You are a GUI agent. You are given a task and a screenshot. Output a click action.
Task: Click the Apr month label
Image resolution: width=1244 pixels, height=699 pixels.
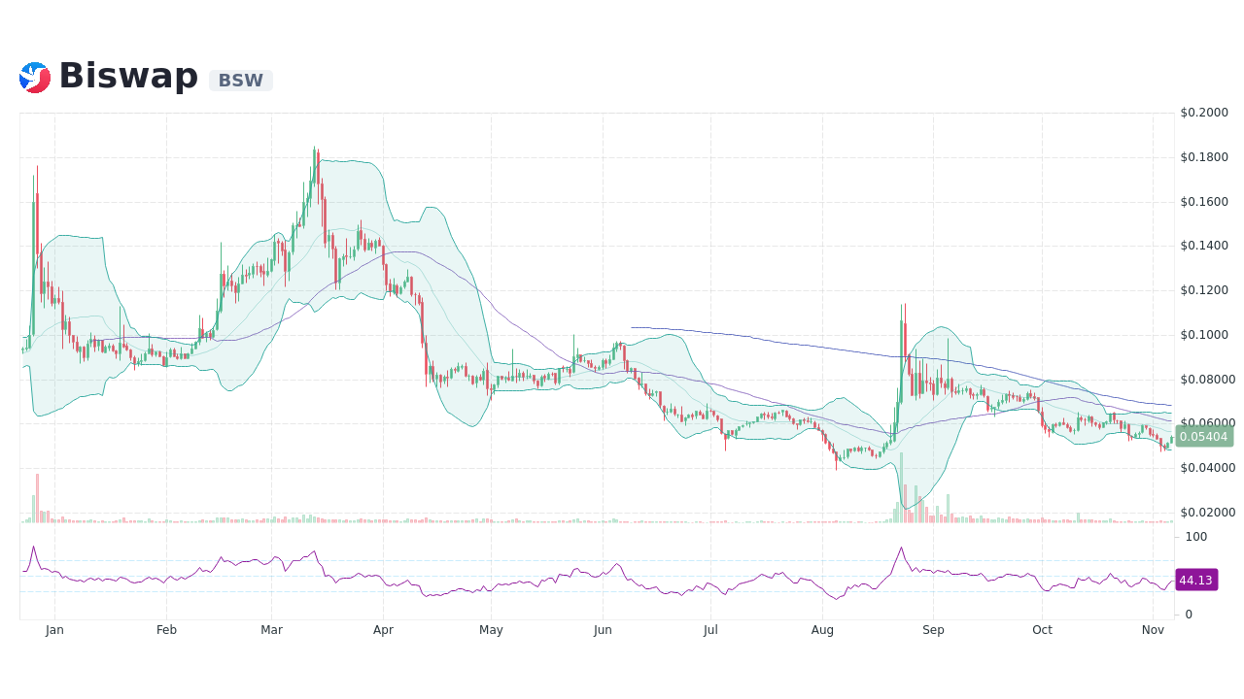(383, 630)
